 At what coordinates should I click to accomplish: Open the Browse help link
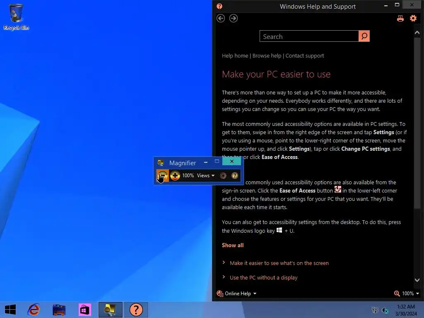(x=267, y=56)
